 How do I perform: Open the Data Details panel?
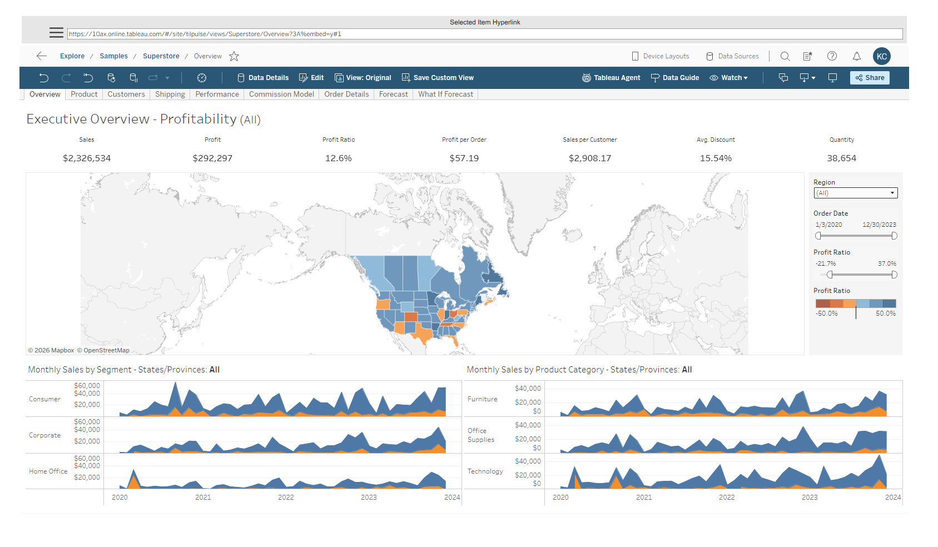click(262, 78)
